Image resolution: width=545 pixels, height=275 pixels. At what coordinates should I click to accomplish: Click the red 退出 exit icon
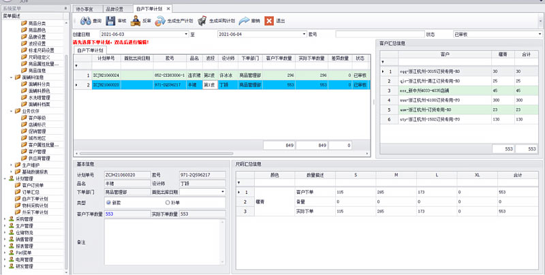269,21
